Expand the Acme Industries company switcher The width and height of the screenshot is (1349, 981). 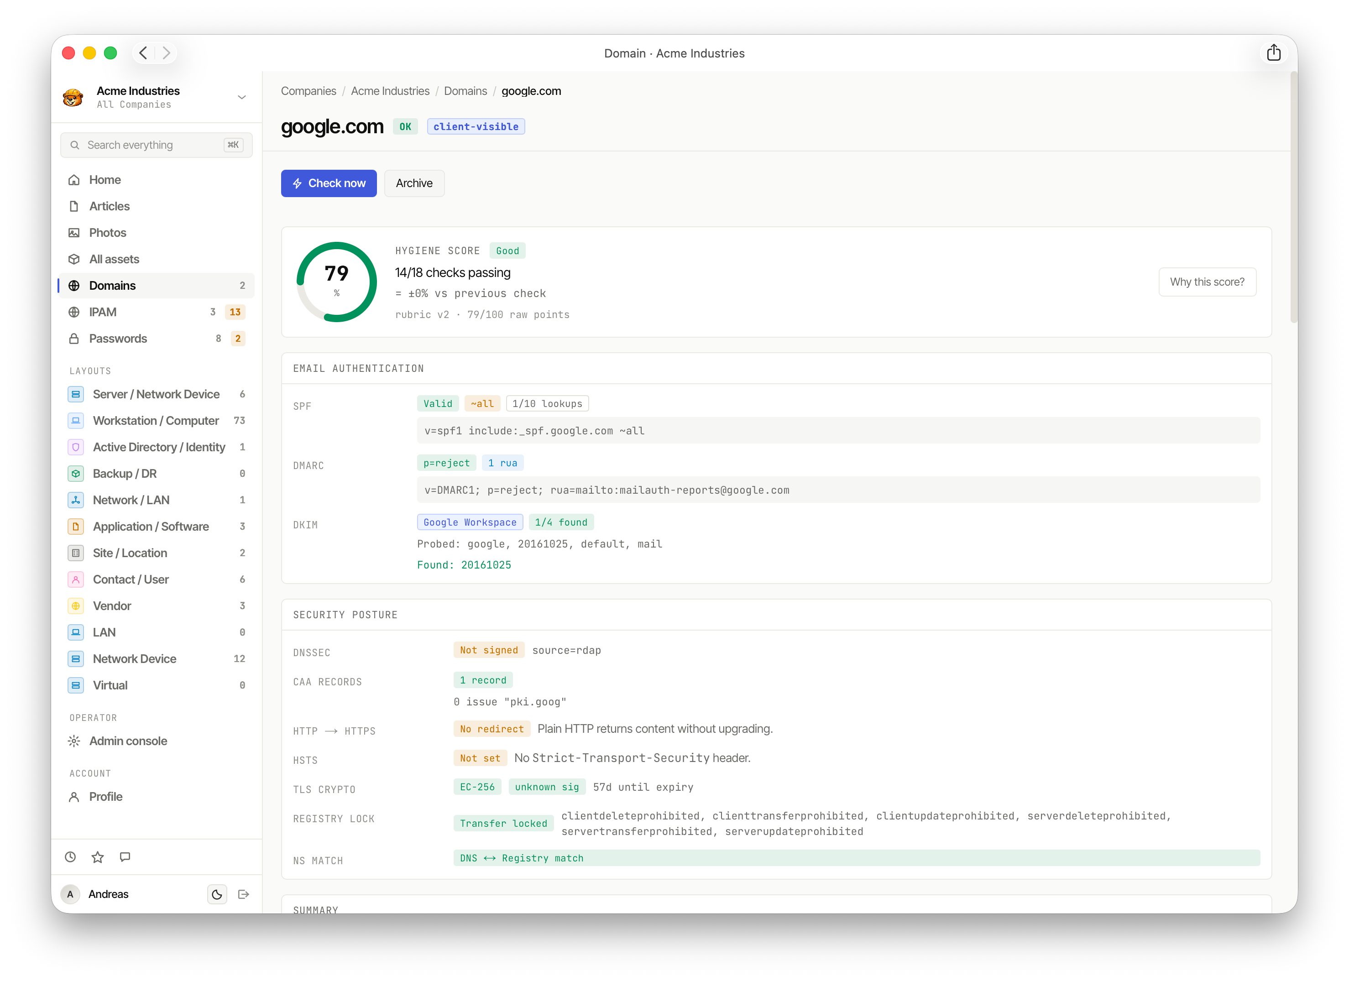[241, 97]
